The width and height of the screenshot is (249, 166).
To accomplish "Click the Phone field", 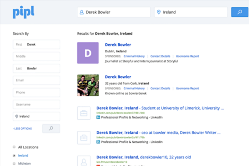I will pyautogui.click(x=36, y=92).
